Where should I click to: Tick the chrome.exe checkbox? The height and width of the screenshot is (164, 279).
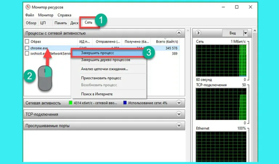tap(27, 48)
